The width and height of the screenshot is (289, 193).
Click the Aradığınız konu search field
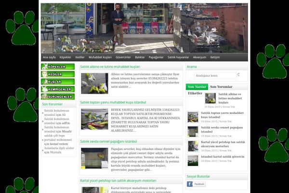point(215,76)
